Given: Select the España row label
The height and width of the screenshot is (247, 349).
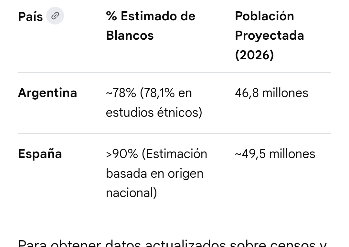Looking at the screenshot, I should point(40,154).
